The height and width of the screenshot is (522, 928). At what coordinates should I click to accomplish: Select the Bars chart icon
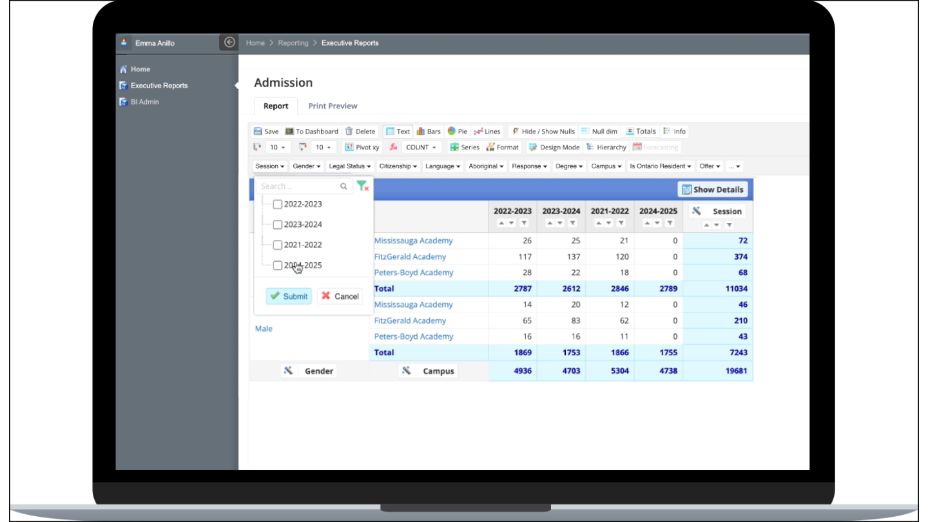pyautogui.click(x=428, y=131)
